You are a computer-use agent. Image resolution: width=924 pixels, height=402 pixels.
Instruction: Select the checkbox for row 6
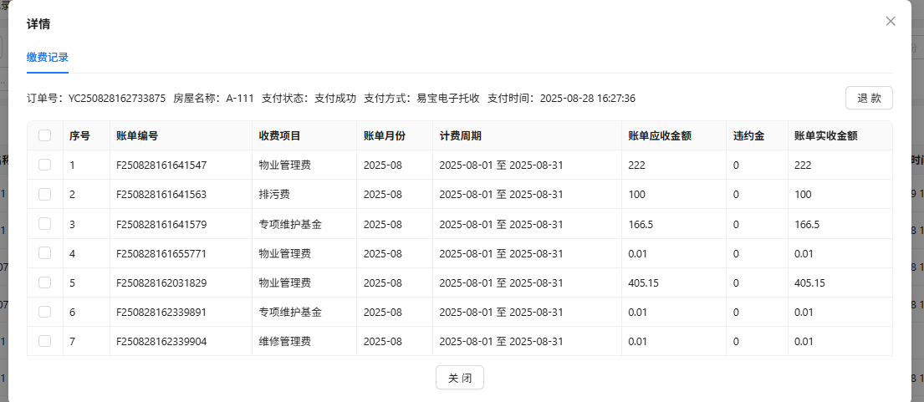click(x=45, y=312)
